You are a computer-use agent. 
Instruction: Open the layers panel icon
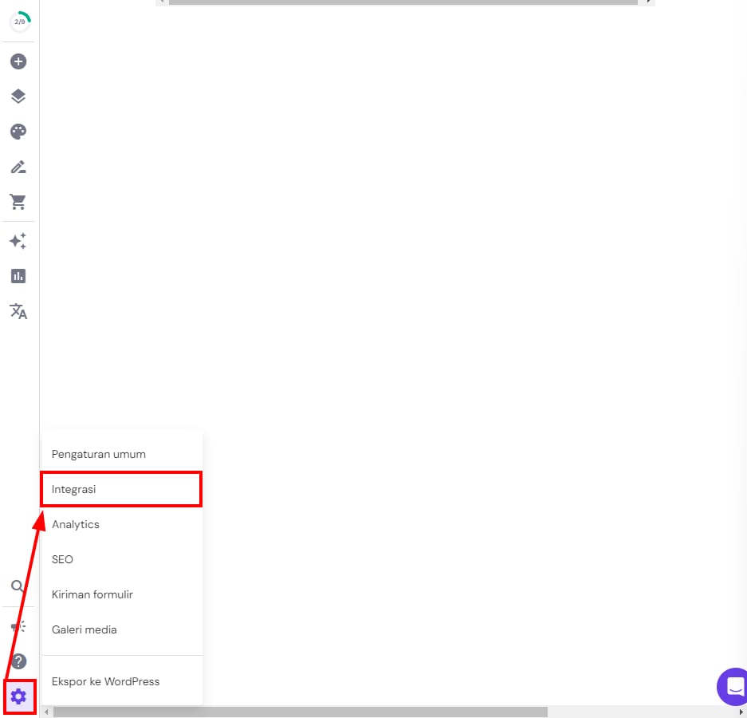18,97
